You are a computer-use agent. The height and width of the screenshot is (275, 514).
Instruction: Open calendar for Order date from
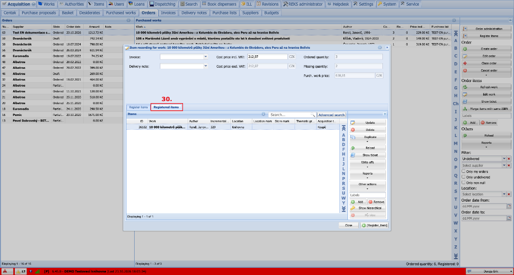click(x=509, y=206)
